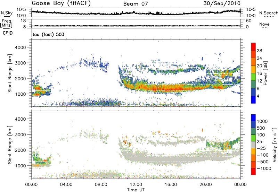Click the "Velocity [m s-1]" colorbar title
The image size is (278, 192).
point(275,145)
